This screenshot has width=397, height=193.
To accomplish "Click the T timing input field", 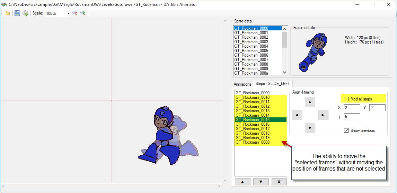I will [352, 117].
